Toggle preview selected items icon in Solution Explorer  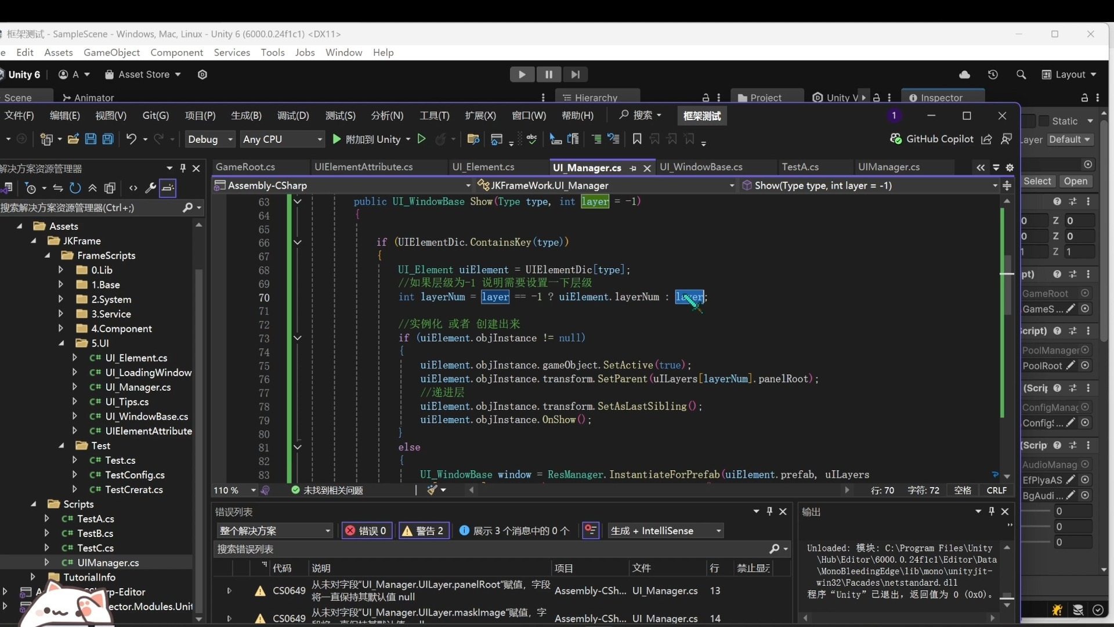[x=168, y=188]
